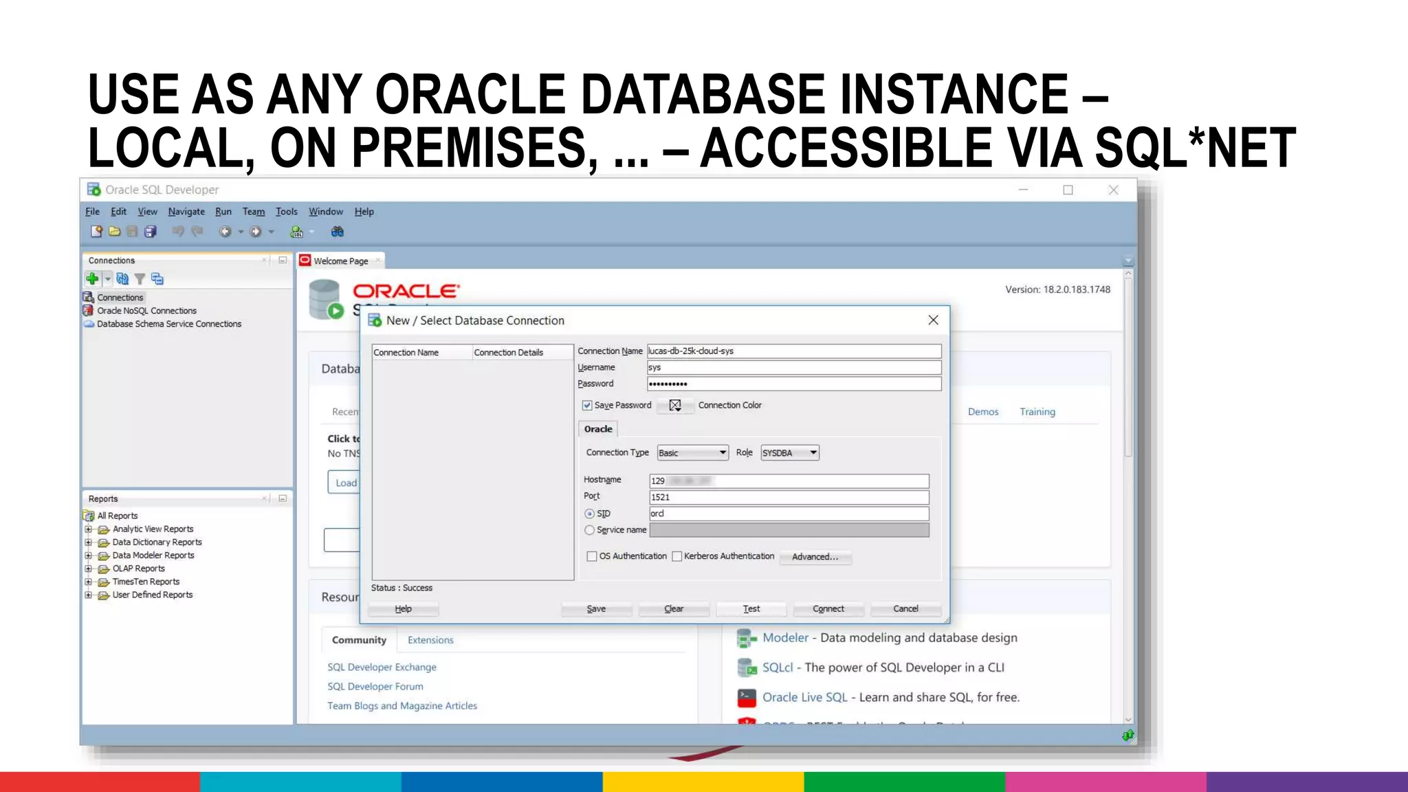Switch to the Extensions tab
This screenshot has height=792, width=1408.
430,640
